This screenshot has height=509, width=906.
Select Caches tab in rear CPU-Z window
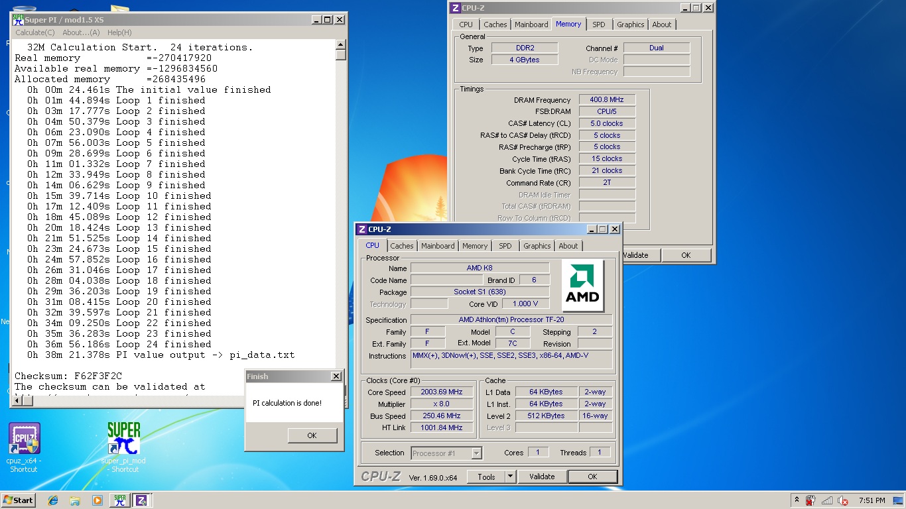(495, 25)
